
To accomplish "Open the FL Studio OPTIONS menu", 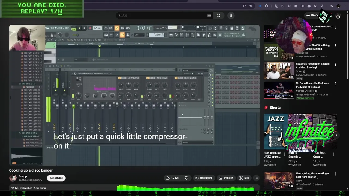I will [54, 28].
